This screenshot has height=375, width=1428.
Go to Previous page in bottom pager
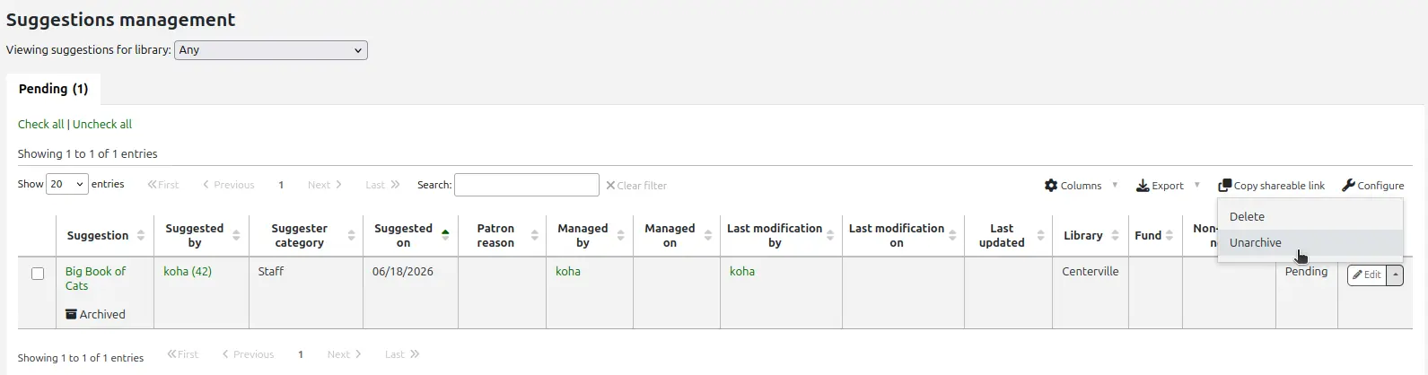(x=249, y=354)
